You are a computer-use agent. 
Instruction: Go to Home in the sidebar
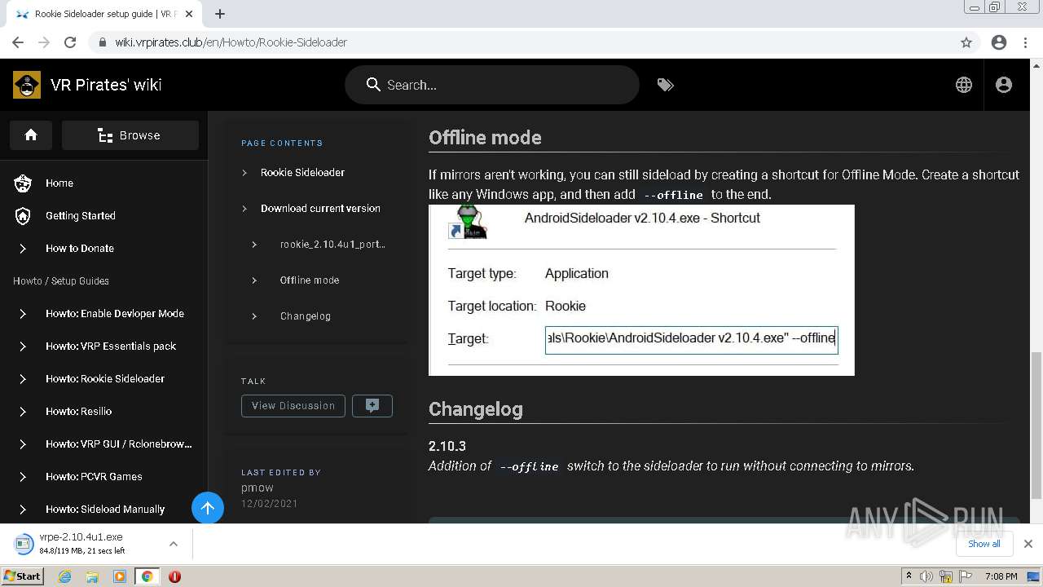[59, 183]
